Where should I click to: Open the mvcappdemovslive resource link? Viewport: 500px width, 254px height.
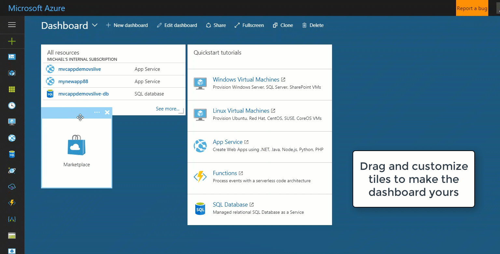[x=79, y=69]
